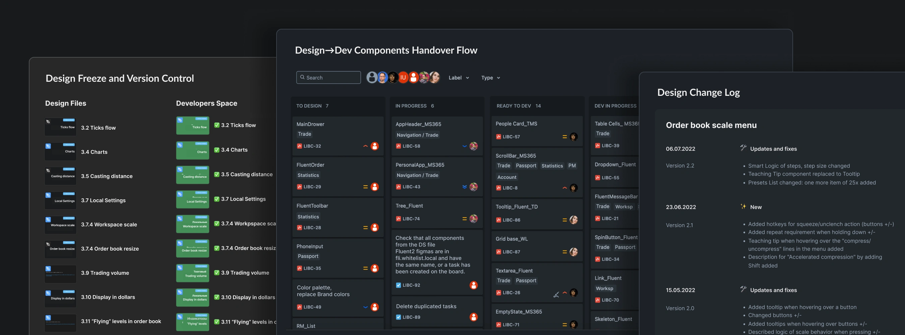
Task: Toggle the blue task checkbox on LIBC-92
Action: click(x=399, y=285)
